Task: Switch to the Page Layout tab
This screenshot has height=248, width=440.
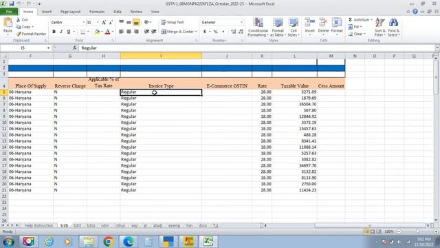Action: pos(70,12)
